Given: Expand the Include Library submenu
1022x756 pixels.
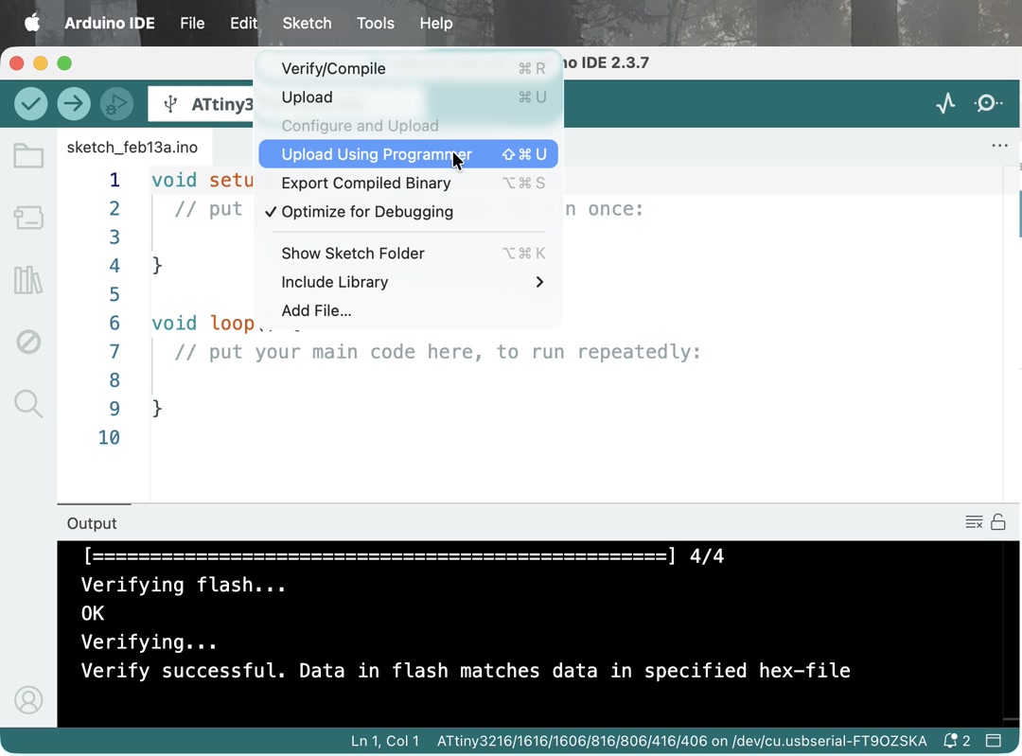Looking at the screenshot, I should click(408, 282).
